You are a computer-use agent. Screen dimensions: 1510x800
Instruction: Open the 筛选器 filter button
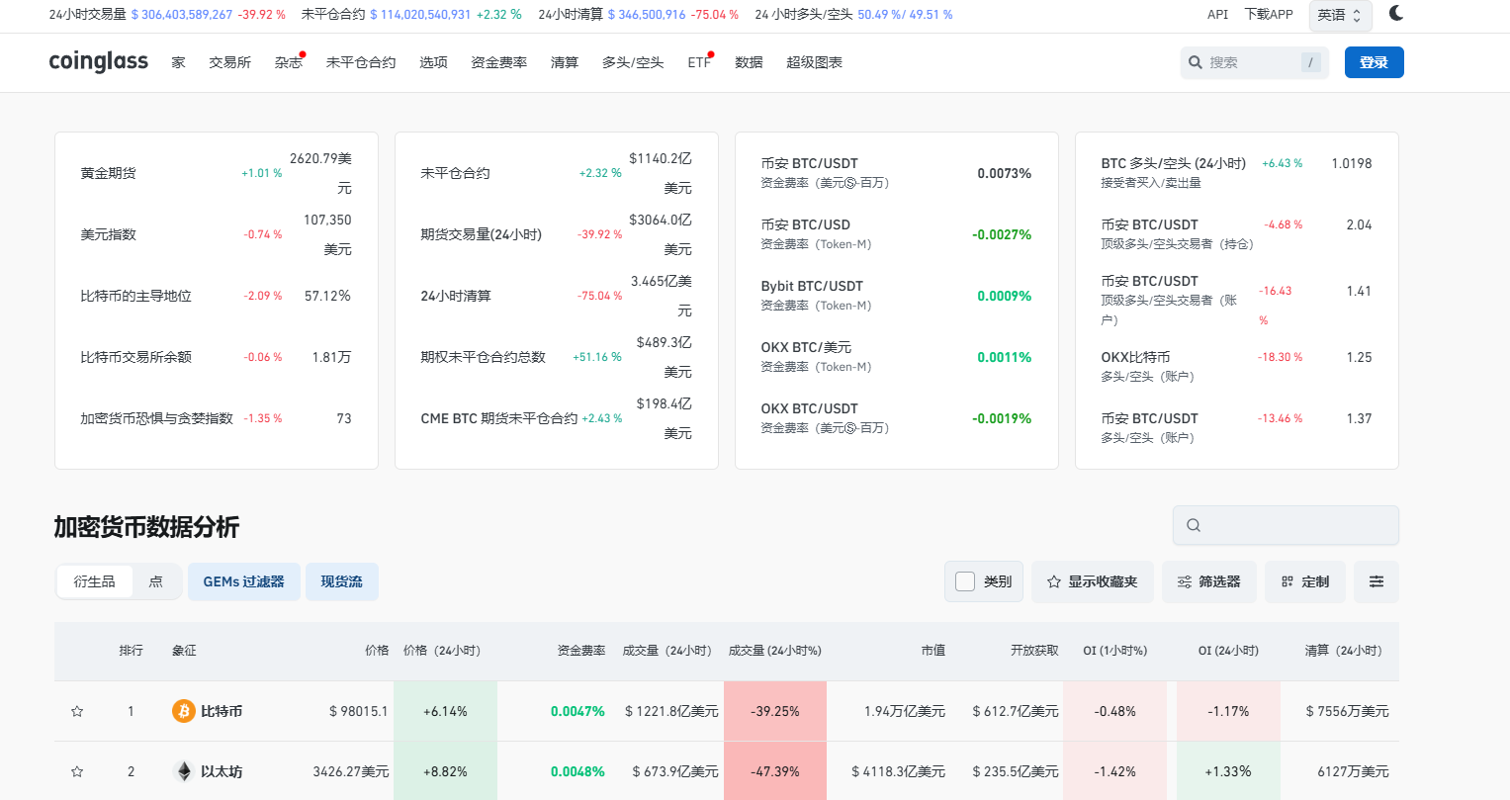click(x=1209, y=581)
